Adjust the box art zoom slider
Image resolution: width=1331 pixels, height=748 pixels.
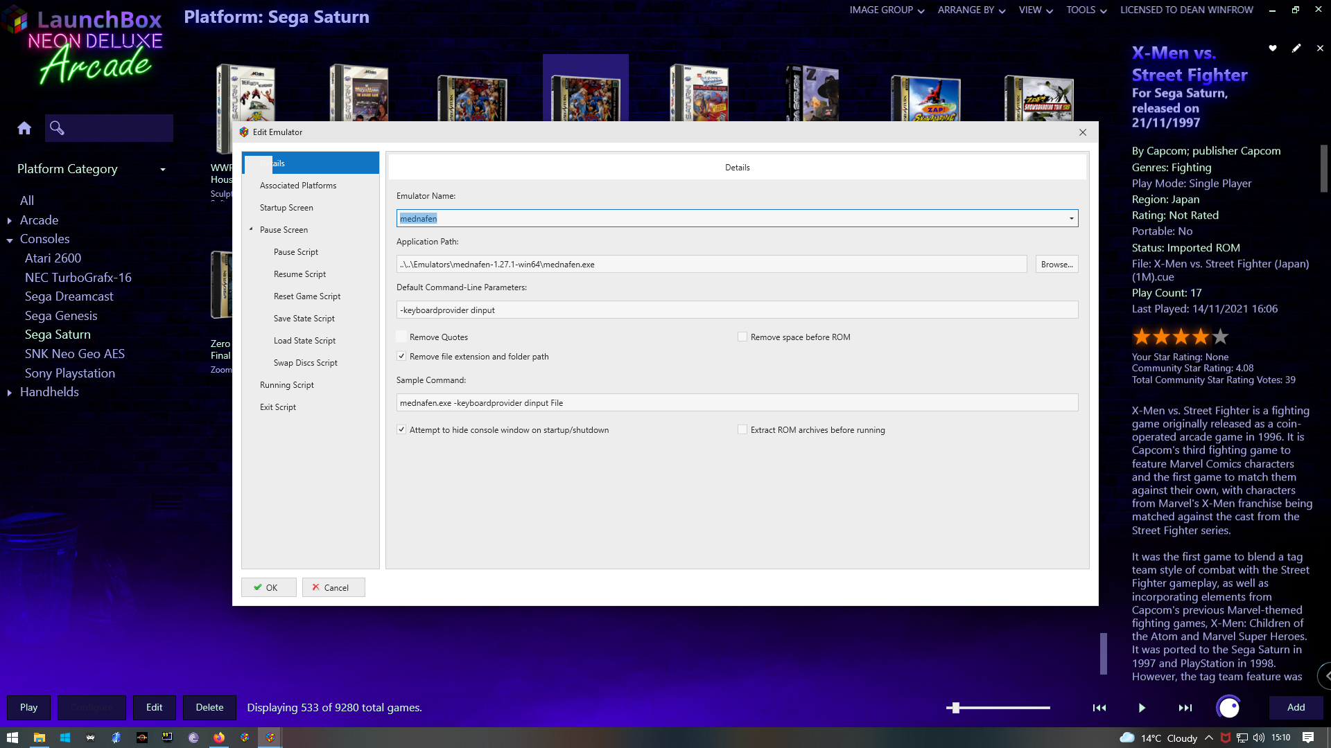click(x=956, y=707)
